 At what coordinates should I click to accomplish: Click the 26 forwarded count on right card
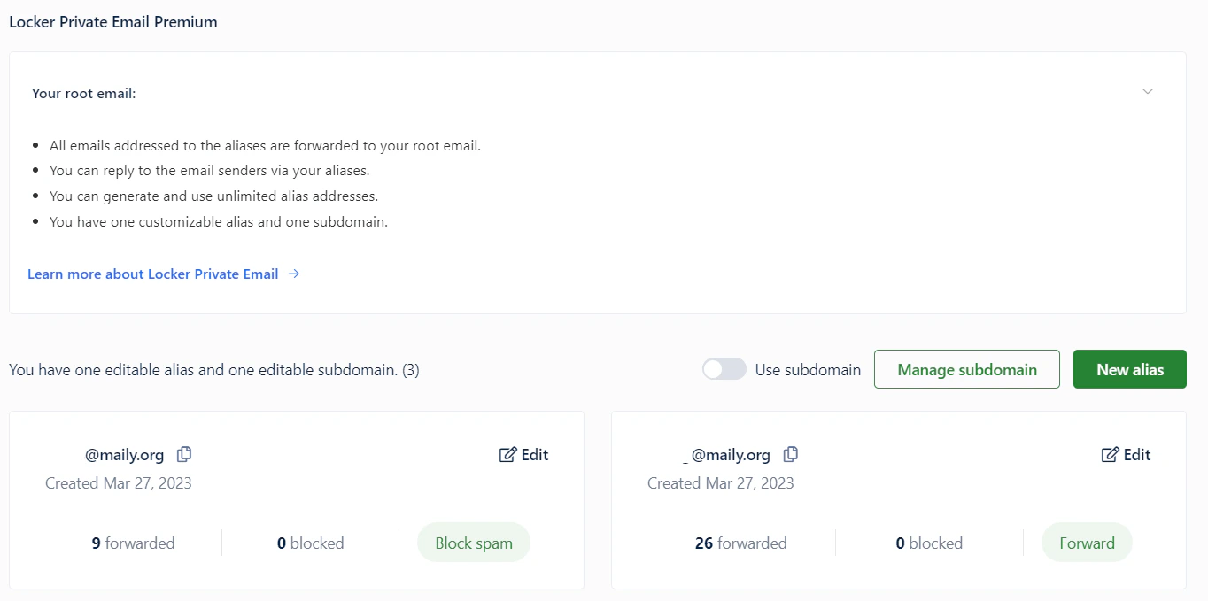(740, 543)
